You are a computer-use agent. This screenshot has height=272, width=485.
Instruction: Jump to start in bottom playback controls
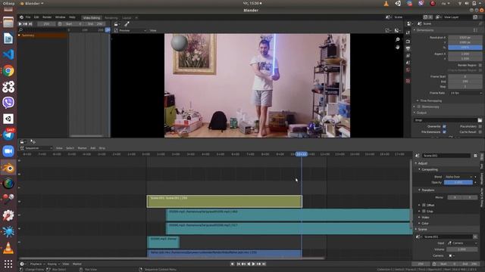(x=239, y=264)
